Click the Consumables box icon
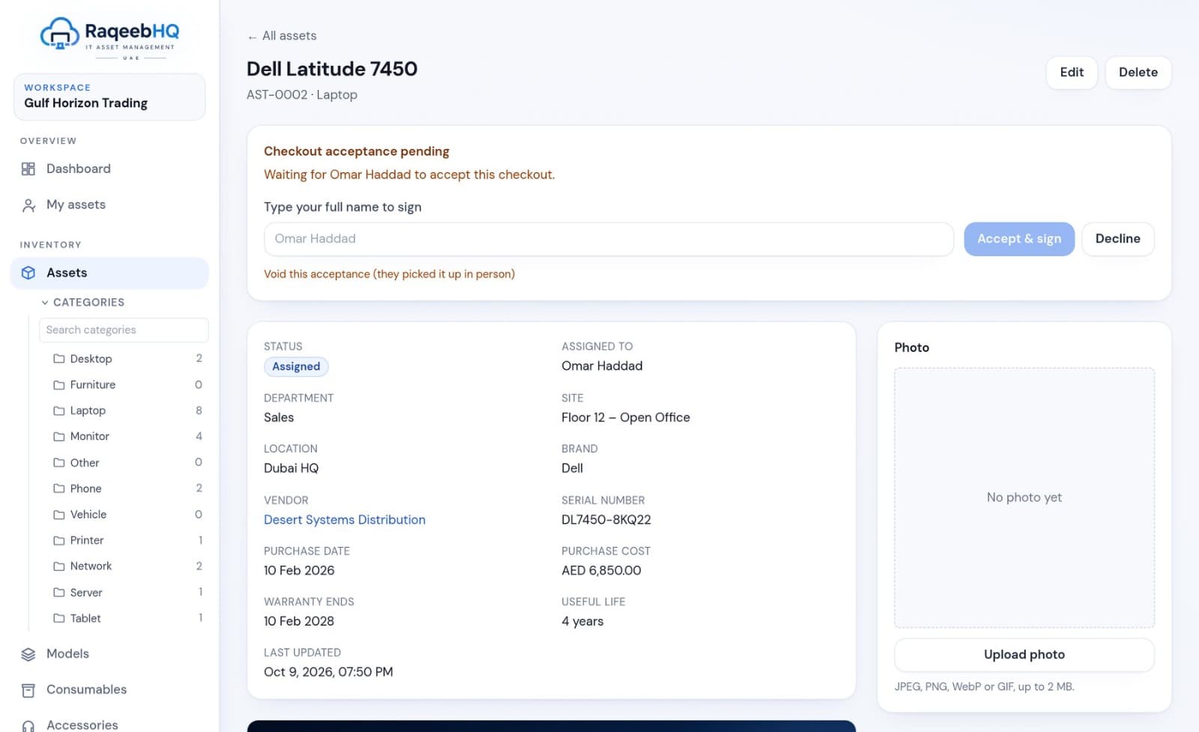 coord(28,690)
